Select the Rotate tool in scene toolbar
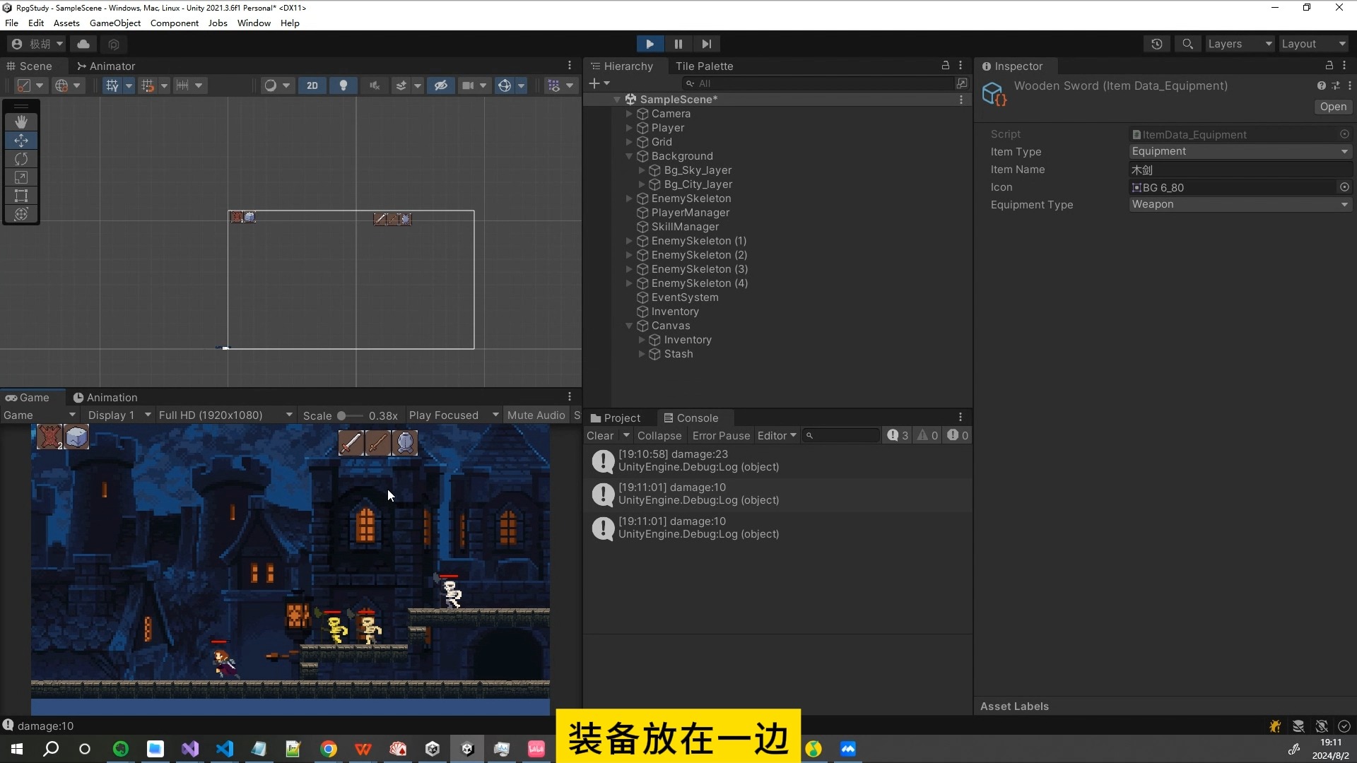This screenshot has height=763, width=1357. click(21, 159)
